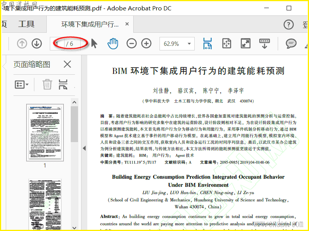Select the 环境下集成用户行... document tab
This screenshot has width=309, height=231.
click(90, 24)
